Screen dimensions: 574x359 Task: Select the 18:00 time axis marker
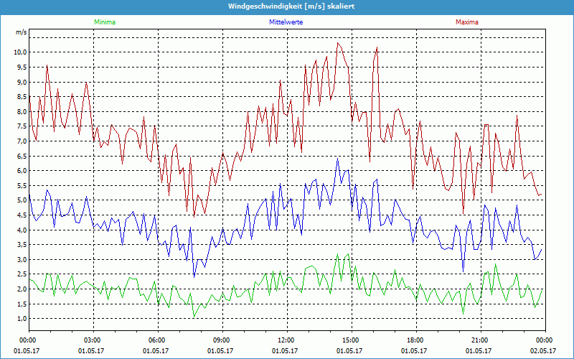415,340
